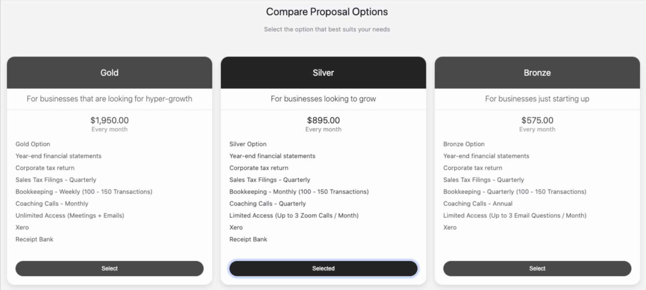This screenshot has width=646, height=290.
Task: Click Limited Access Up to 3 Zoom Calls
Action: point(294,216)
